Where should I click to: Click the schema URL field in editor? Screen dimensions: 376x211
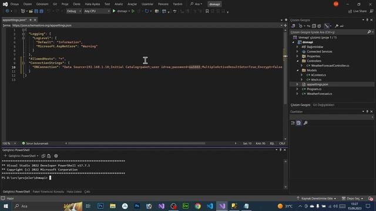click(146, 25)
